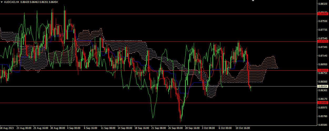This screenshot has width=329, height=131.
Task: Click the 26 Sep 00:00 time label
Action: pos(176,128)
